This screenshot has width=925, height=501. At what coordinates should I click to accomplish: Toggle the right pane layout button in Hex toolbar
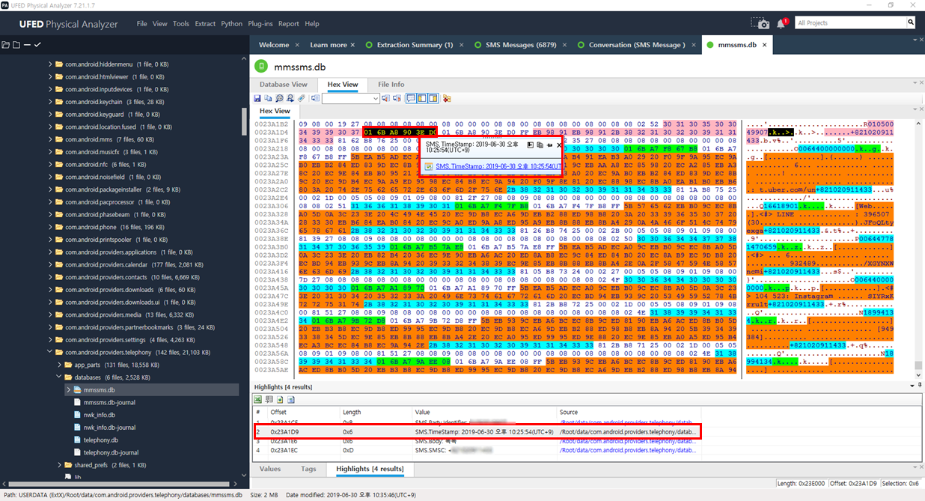pyautogui.click(x=433, y=98)
